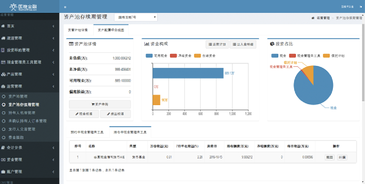Toggle the 冻结资金 legend entry
Image resolution: width=365 pixels, height=184 pixels.
coord(181,56)
